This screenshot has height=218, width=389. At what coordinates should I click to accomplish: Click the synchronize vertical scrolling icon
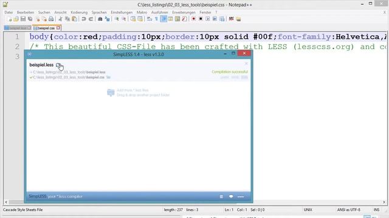pos(133,19)
